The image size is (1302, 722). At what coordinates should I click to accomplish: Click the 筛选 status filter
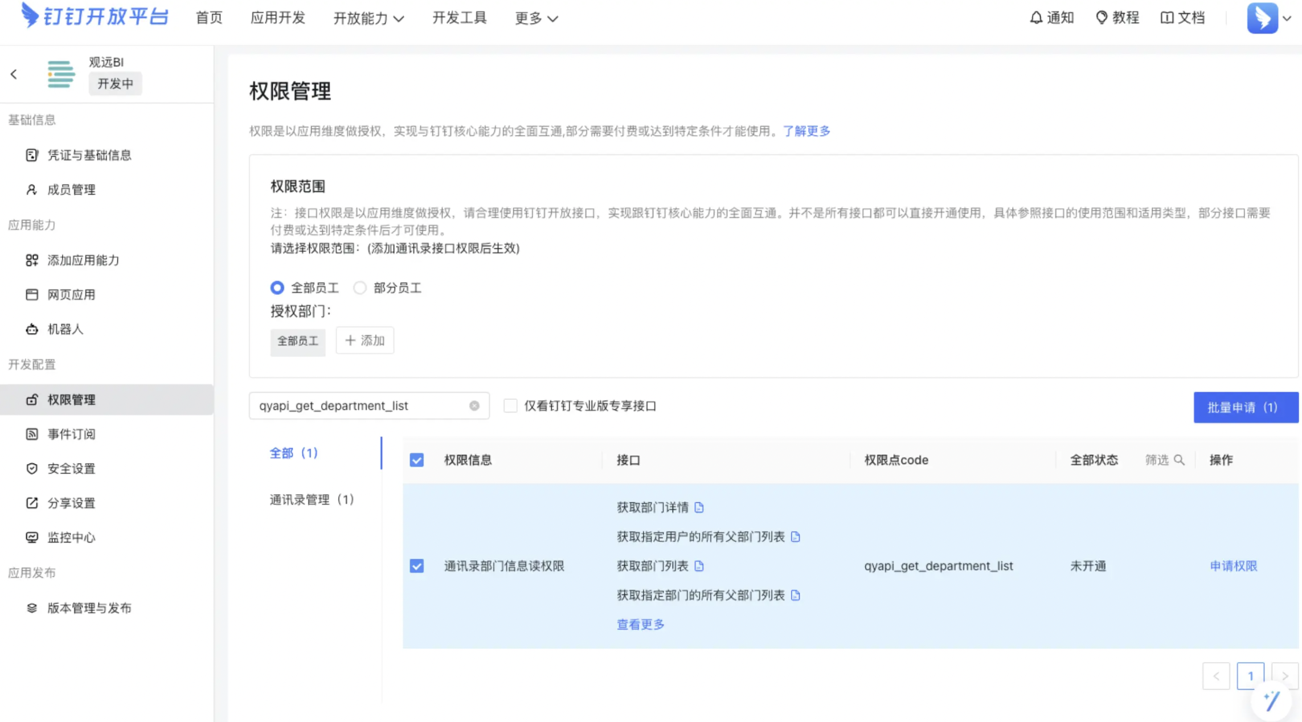point(1157,460)
